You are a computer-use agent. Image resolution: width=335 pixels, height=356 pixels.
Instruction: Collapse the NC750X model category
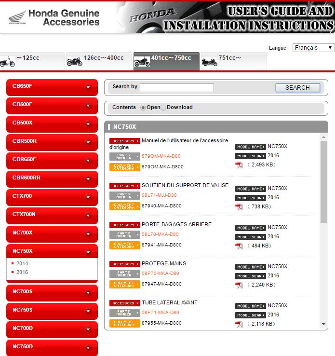[52, 251]
